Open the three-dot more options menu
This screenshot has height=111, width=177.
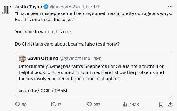click(170, 7)
